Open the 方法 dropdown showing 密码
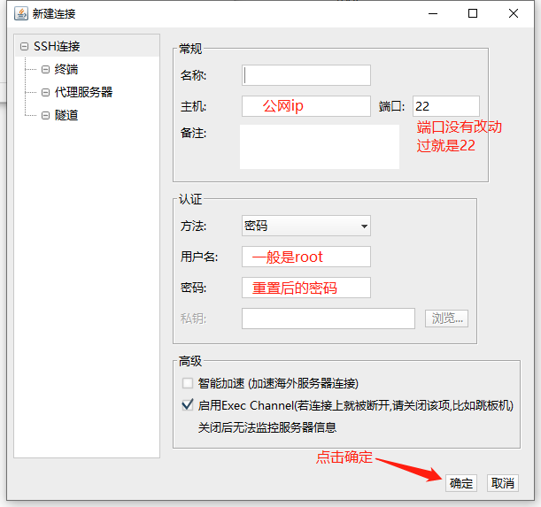Image resolution: width=541 pixels, height=507 pixels. [306, 226]
